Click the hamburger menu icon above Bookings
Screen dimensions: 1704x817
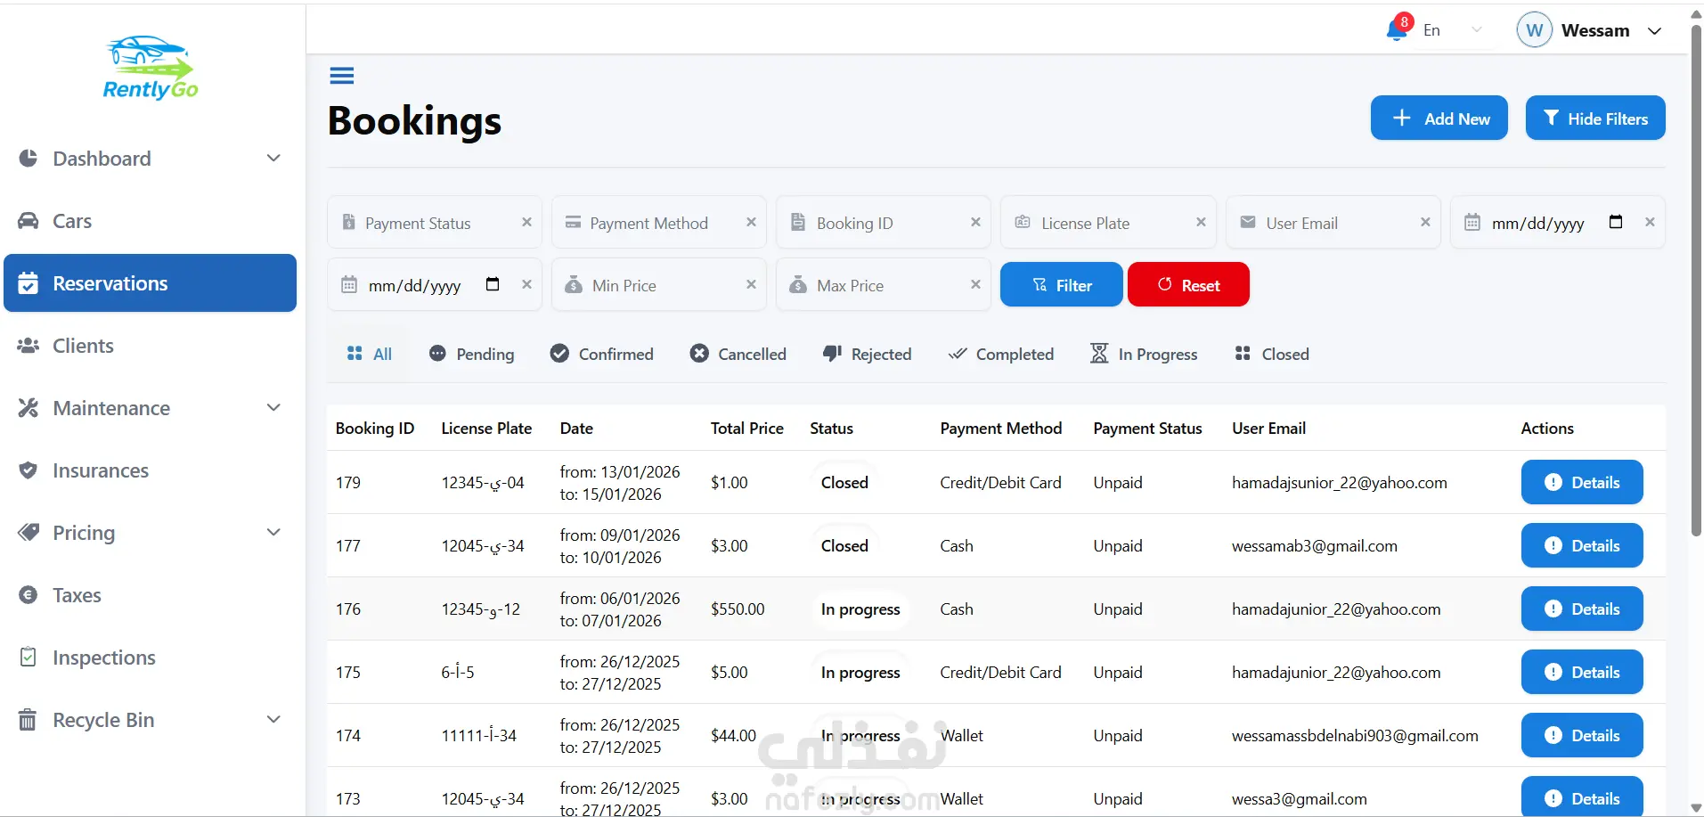point(341,76)
